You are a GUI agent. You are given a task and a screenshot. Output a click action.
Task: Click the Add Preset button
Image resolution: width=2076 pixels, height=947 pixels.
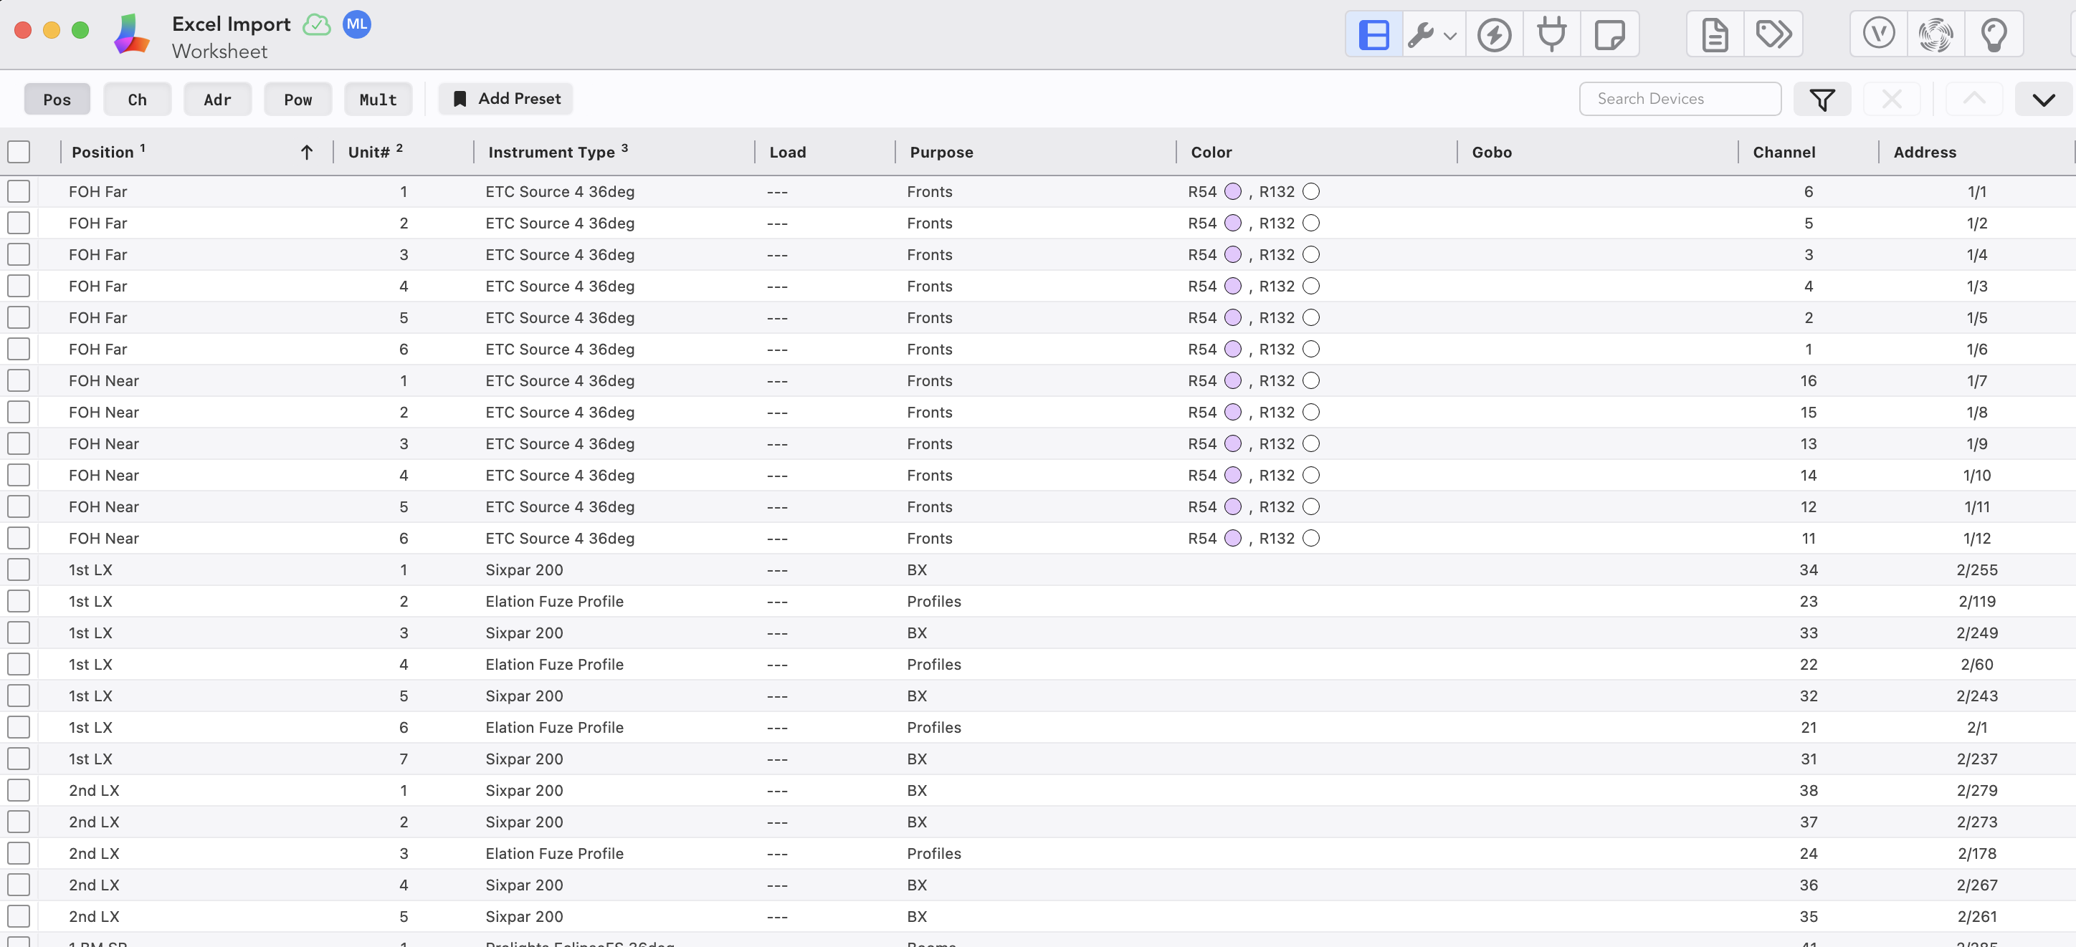pyautogui.click(x=506, y=99)
